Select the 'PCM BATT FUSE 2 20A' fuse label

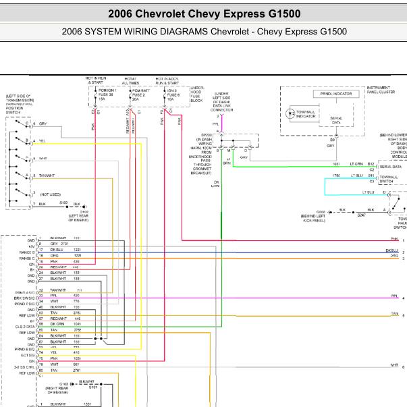[x=141, y=94]
